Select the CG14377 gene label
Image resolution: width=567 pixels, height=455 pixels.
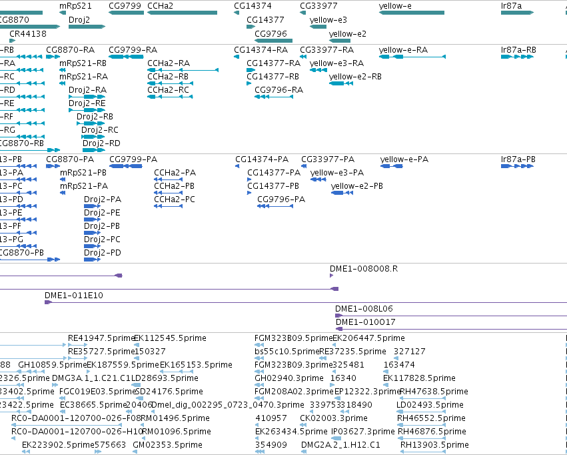(265, 19)
